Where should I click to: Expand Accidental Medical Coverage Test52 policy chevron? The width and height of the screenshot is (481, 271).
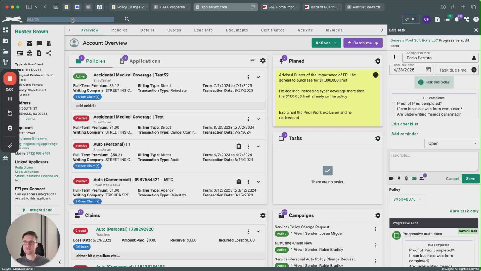point(258,77)
